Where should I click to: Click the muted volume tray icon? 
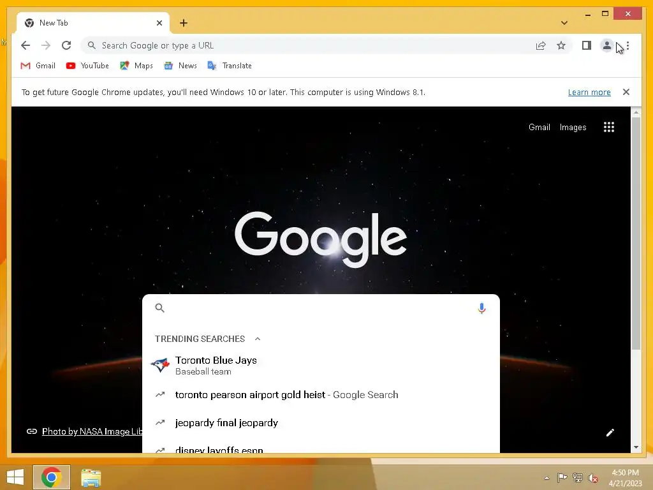(593, 478)
